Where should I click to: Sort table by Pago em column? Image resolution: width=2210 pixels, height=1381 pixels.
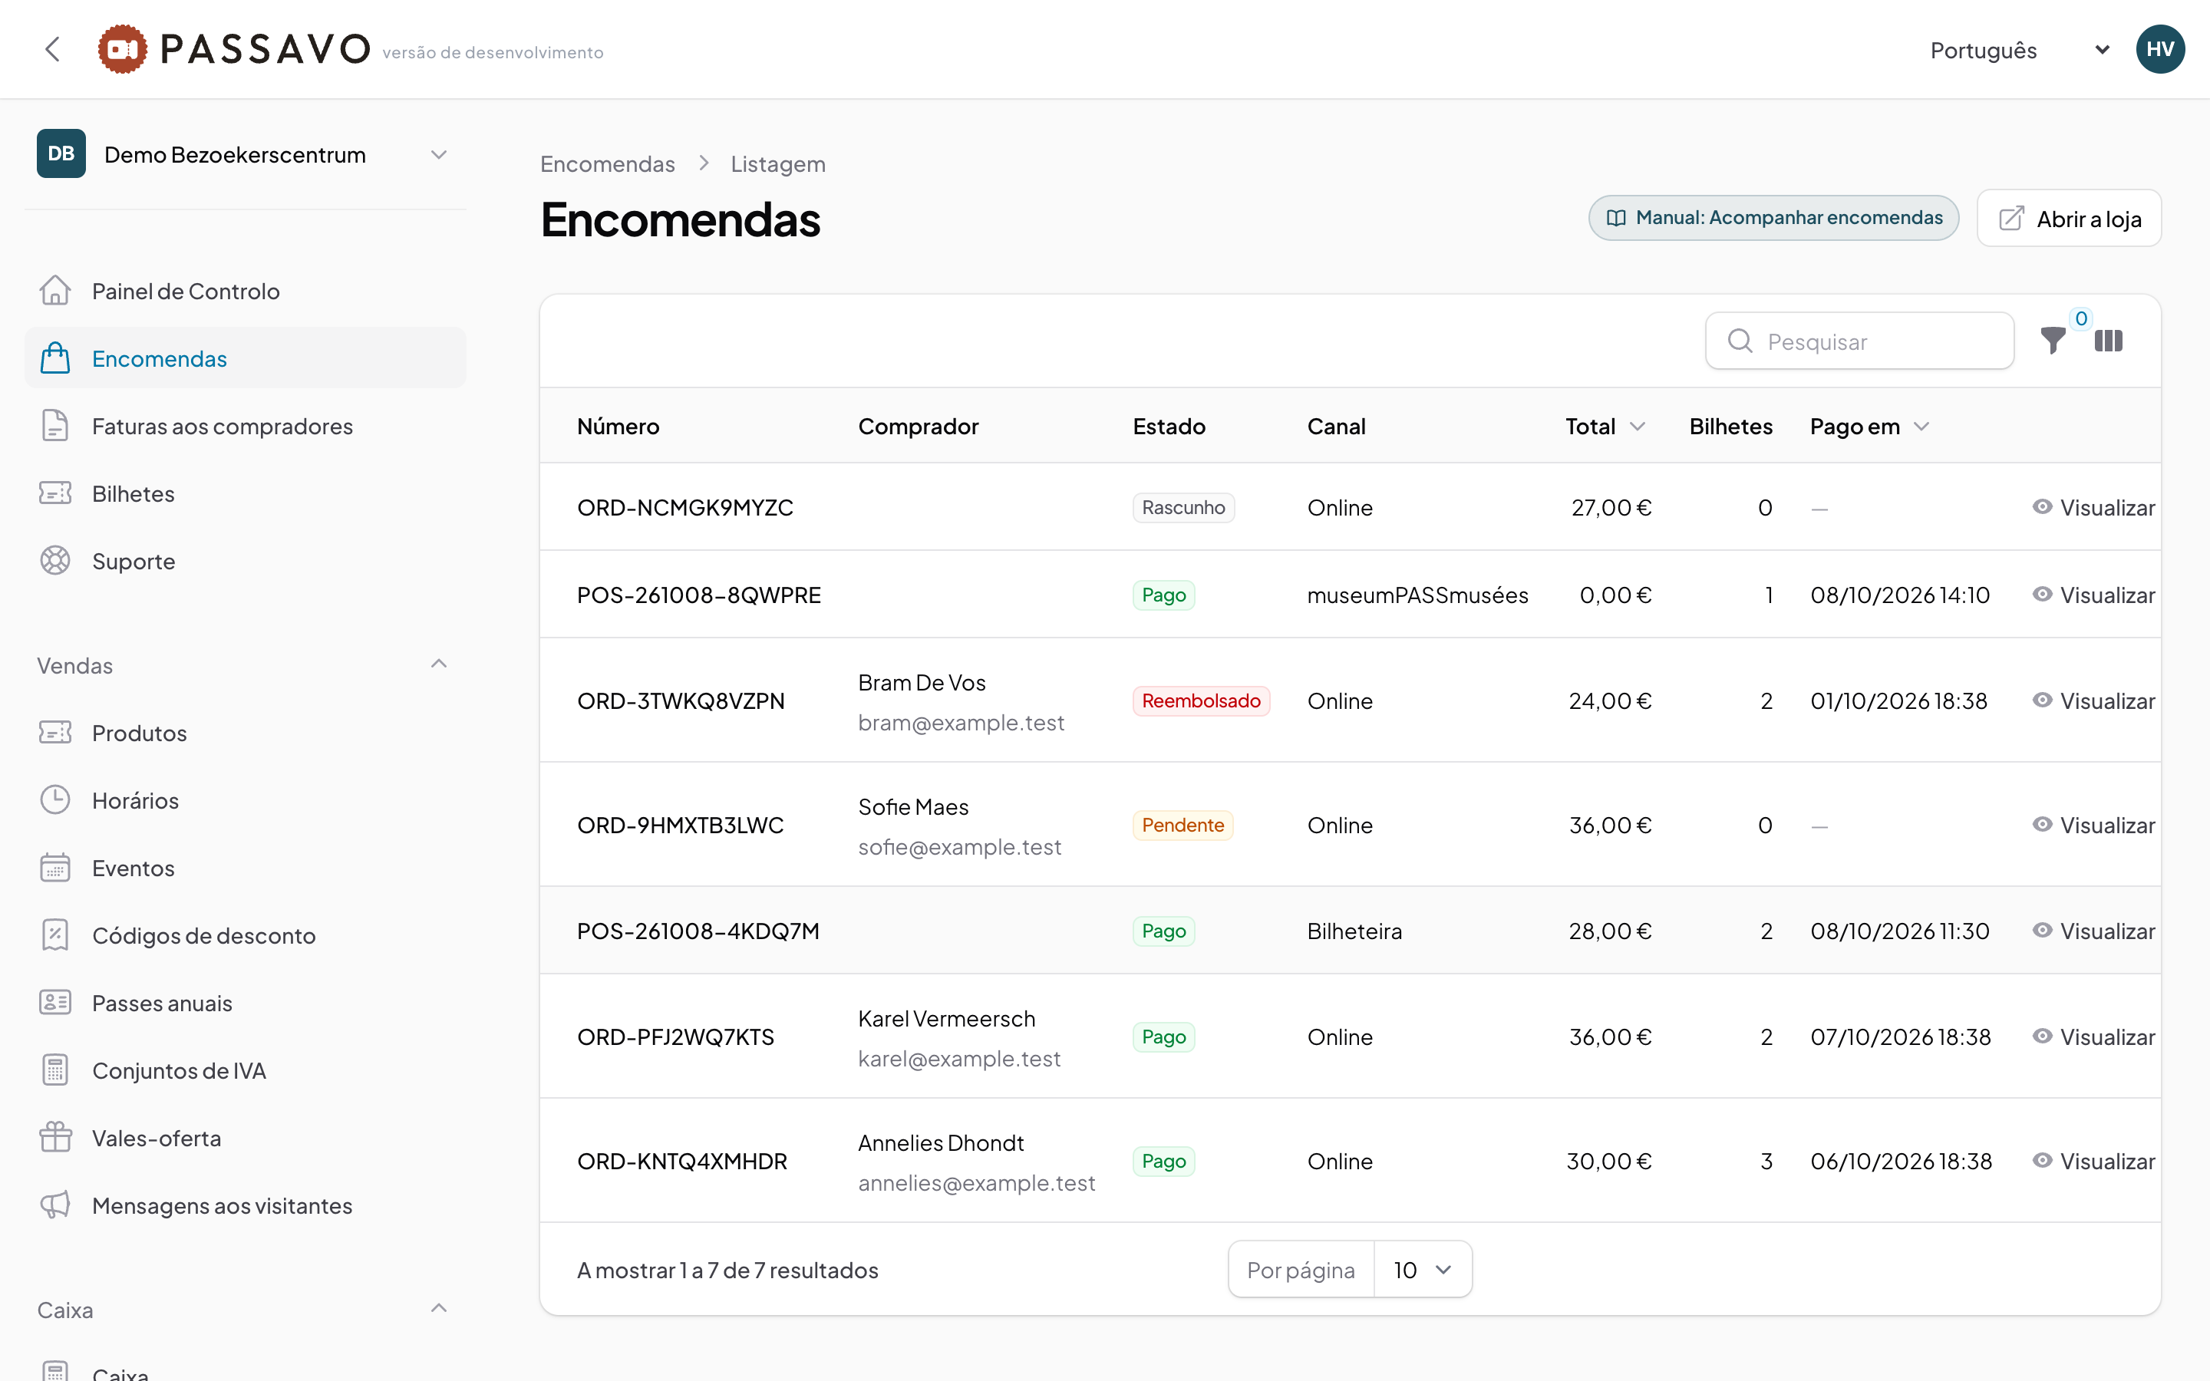(x=1869, y=427)
